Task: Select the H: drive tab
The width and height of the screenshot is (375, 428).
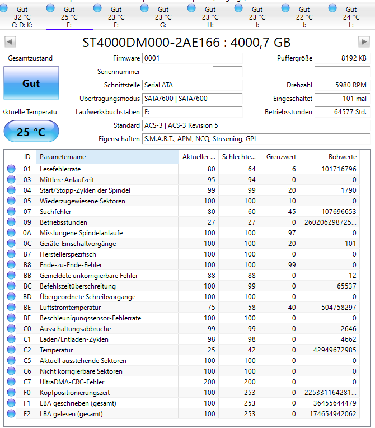Action: [x=210, y=17]
